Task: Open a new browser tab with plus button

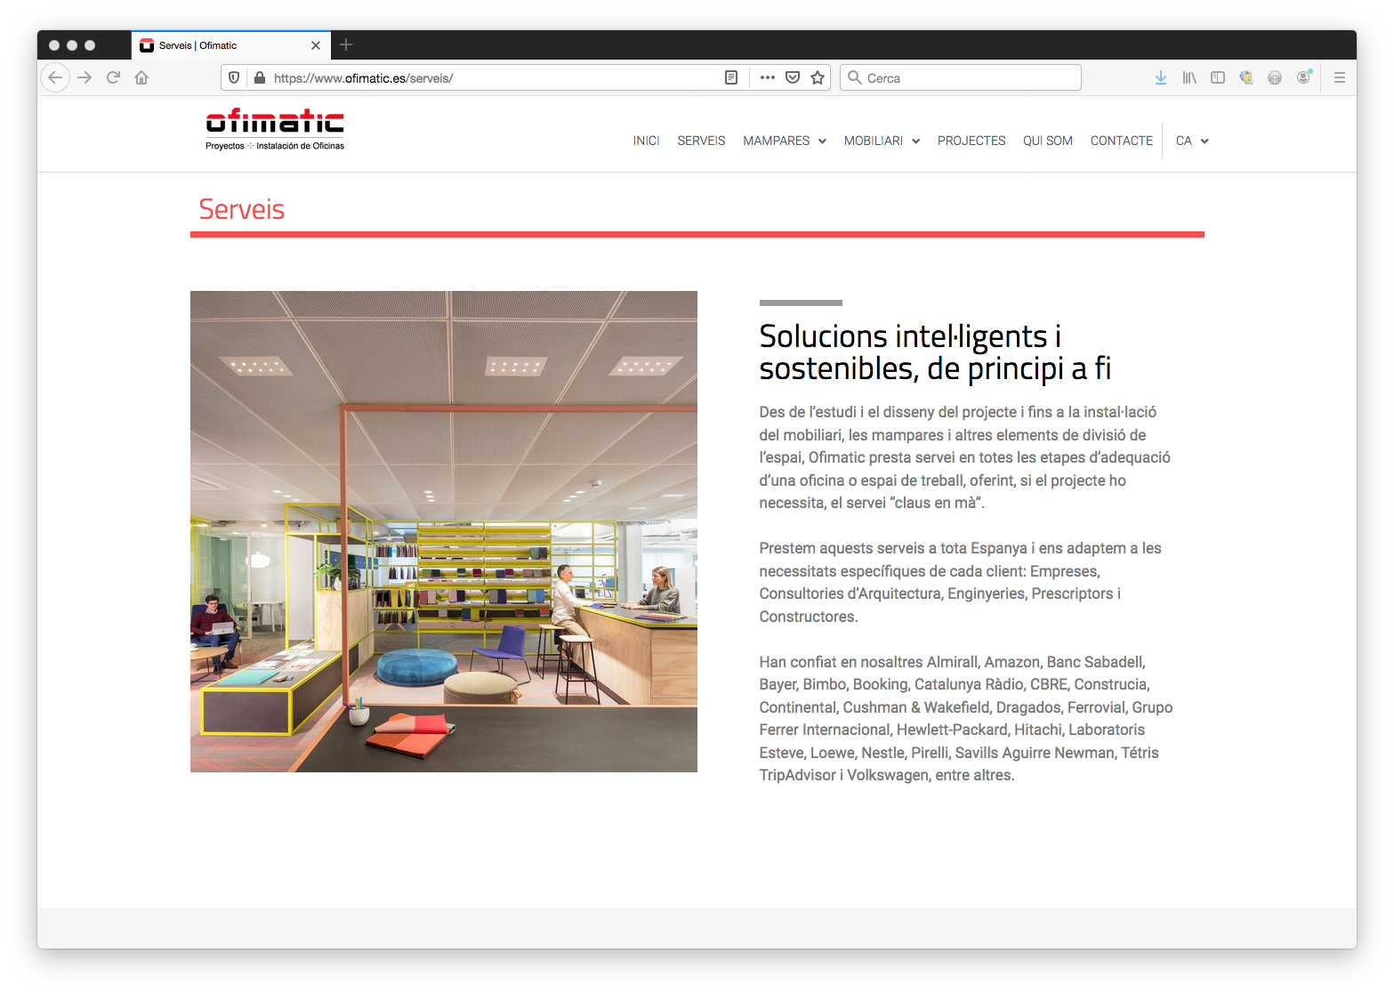Action: 346,44
